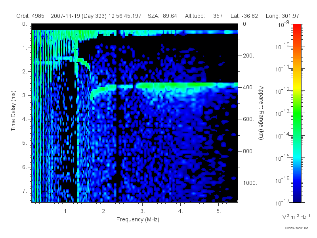The image size is (317, 238).
Task: Click the '2.' tick on frequency axis
Action: [104, 211]
